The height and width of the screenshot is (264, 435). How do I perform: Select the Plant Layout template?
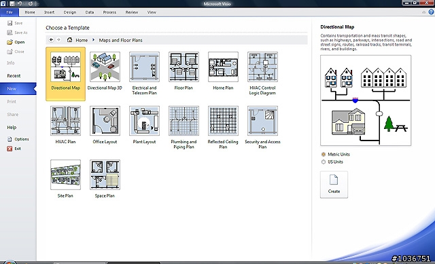click(144, 125)
